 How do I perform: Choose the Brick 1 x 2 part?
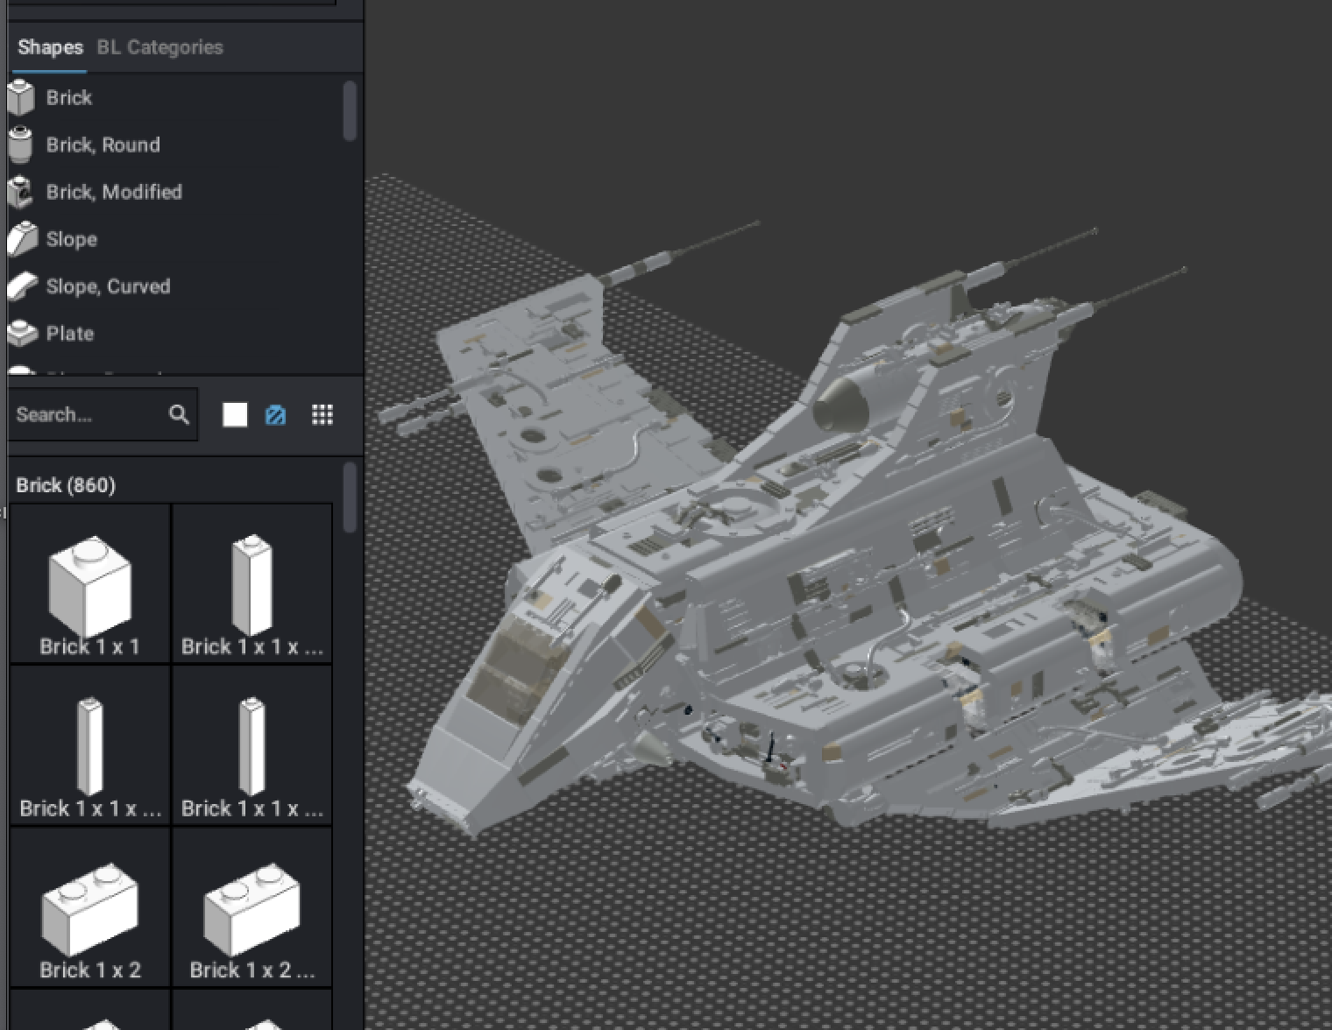(x=88, y=907)
